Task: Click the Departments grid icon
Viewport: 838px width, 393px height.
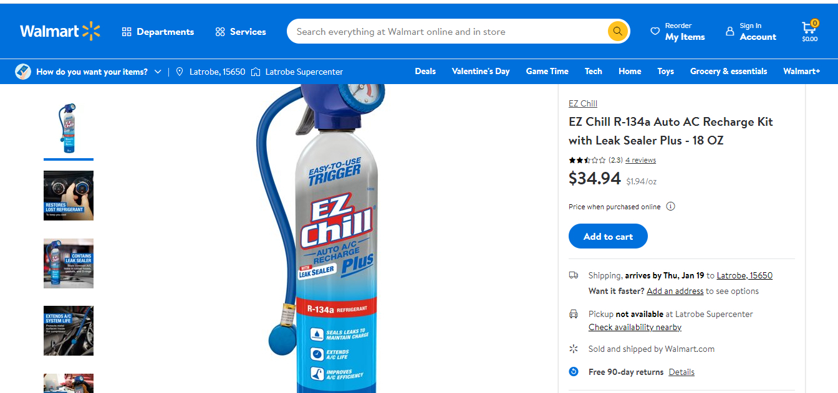Action: [127, 32]
